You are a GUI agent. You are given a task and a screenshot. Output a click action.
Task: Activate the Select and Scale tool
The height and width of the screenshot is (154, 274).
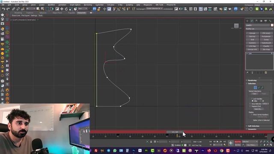(71, 9)
